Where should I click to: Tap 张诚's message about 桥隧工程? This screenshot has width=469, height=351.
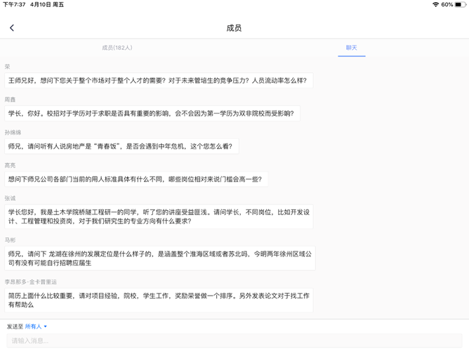point(159,216)
